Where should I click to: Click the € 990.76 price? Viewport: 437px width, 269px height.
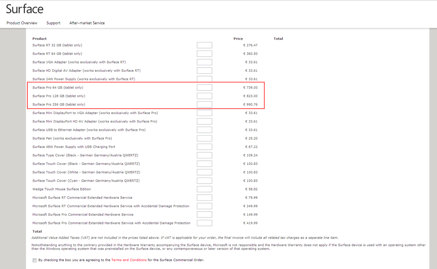coord(250,104)
